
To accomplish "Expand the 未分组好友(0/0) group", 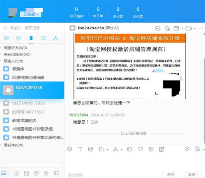I will coord(17,54).
